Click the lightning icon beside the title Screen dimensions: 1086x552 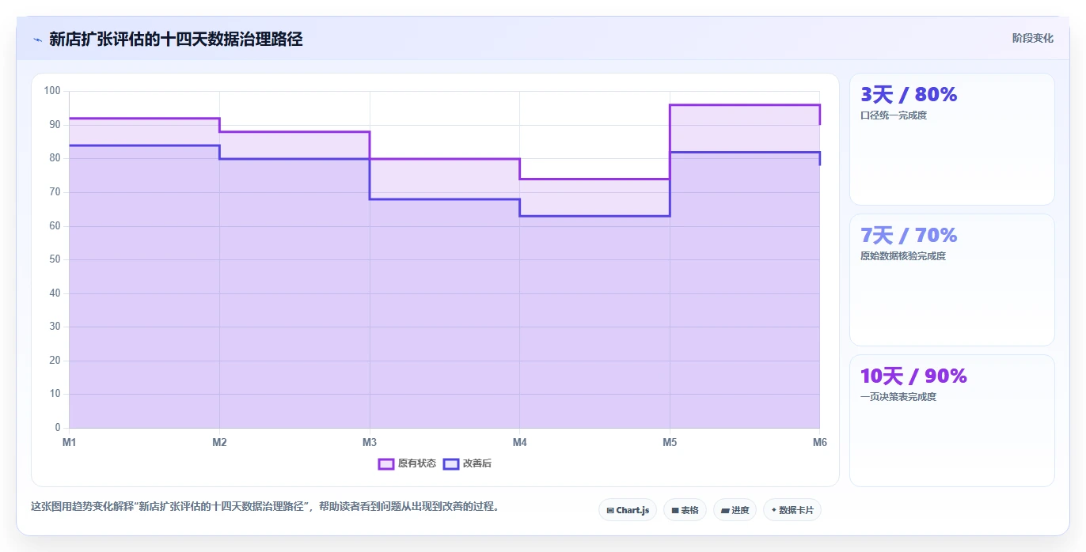pyautogui.click(x=37, y=39)
